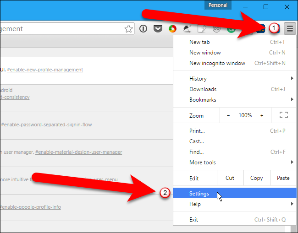
Task: Open a New incognito window
Action: 235,63
